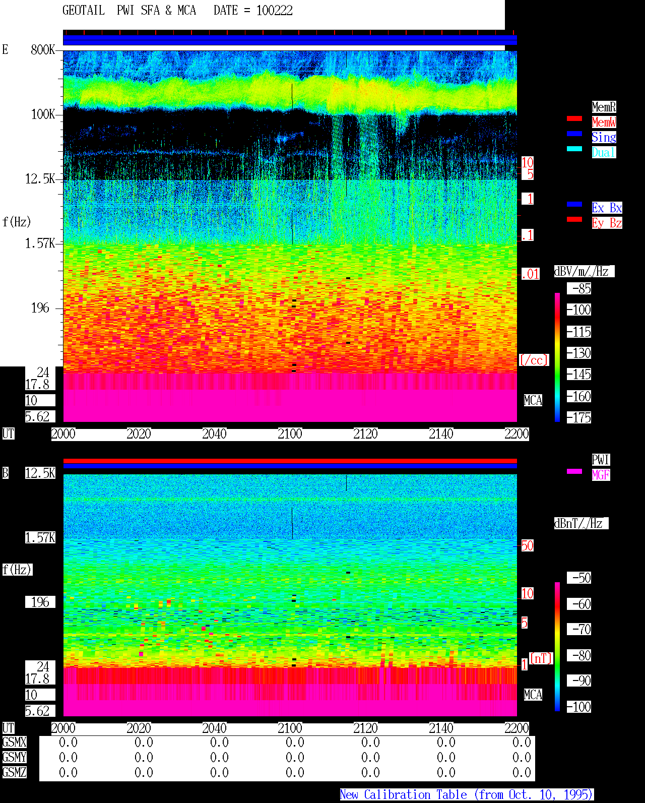The height and width of the screenshot is (803, 645).
Task: Click the dBnT/√Hz color scale bar
Action: pos(557,647)
